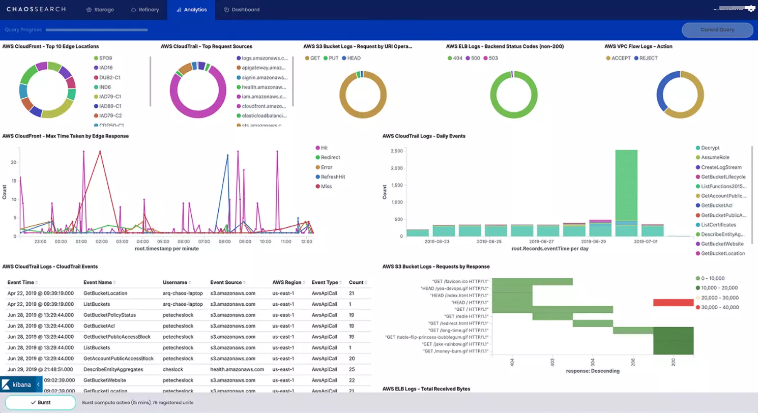Toggle the CreateLogStream legend item
Image resolution: width=758 pixels, height=413 pixels.
[x=718, y=167]
